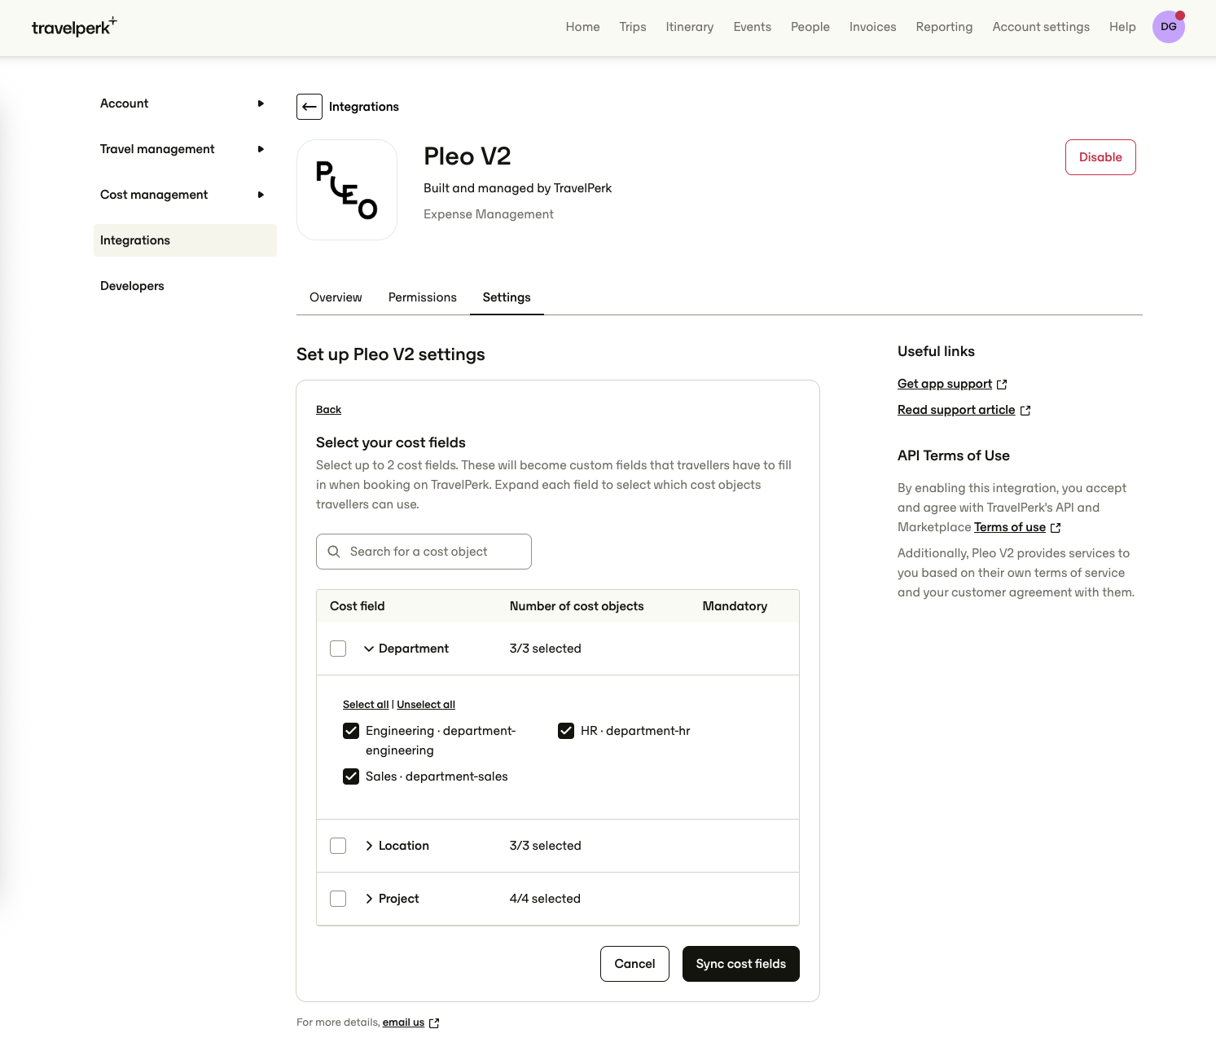Click the Department row label
This screenshot has width=1216, height=1060.
point(414,649)
